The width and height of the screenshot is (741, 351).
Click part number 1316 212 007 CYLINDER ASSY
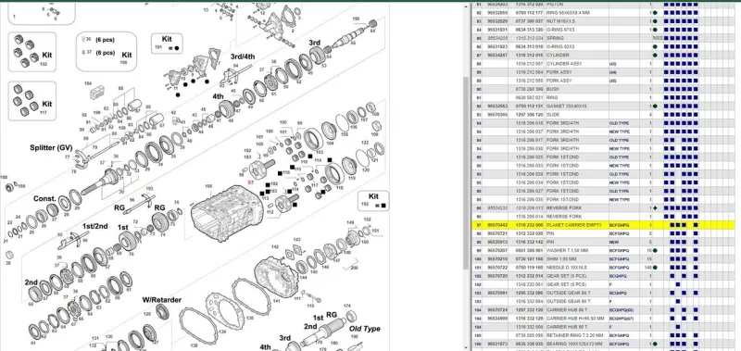click(x=529, y=64)
